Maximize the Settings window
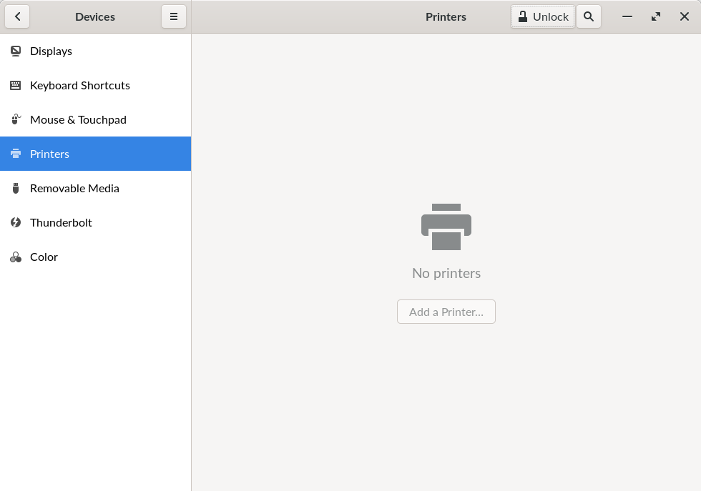The width and height of the screenshot is (701, 491). coord(656,16)
